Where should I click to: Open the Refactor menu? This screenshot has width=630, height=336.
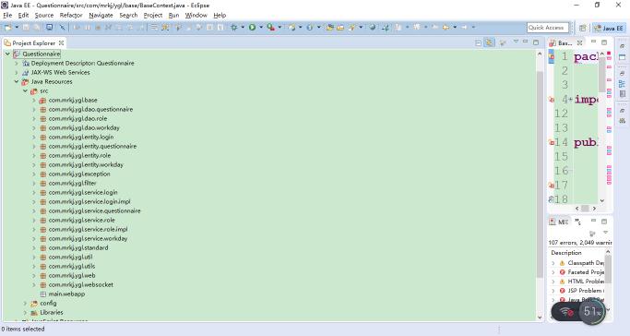pos(71,16)
